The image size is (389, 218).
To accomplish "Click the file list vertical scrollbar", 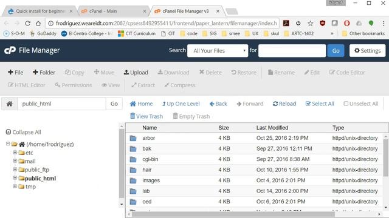I will (x=386, y=158).
